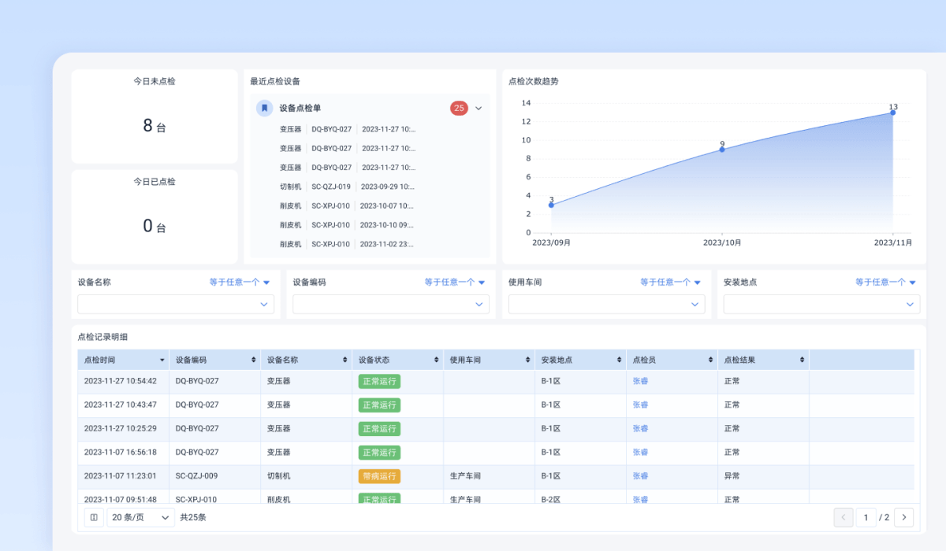Open 设备名称 filter condition 等于任意一个

[240, 282]
